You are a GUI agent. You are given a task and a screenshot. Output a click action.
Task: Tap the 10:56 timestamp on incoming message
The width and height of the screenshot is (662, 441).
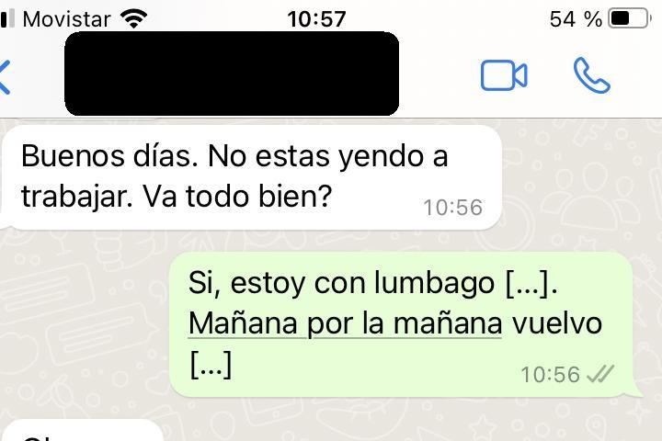coord(452,208)
